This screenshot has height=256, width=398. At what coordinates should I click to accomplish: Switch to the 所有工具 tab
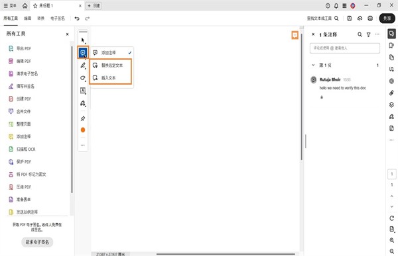pos(11,19)
